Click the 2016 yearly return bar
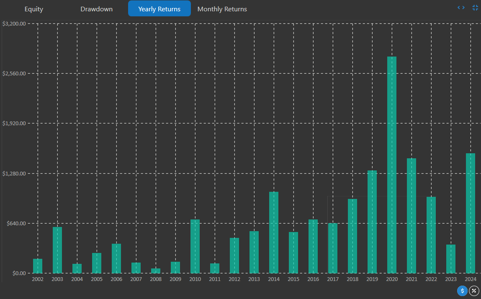481x299 pixels. [x=313, y=246]
